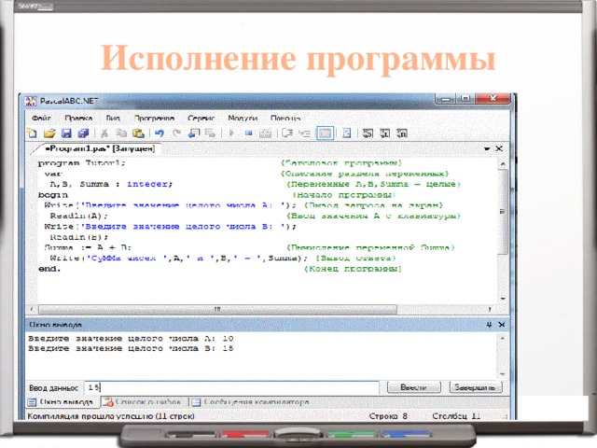
Task: Click the 'program Tutor1;' code line
Action: click(81, 163)
